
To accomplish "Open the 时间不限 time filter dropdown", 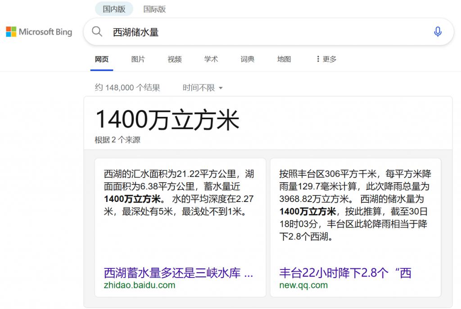I will [x=203, y=88].
